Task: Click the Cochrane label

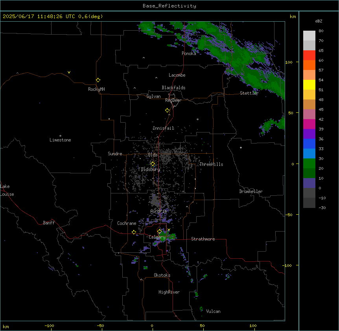Action: pyautogui.click(x=127, y=223)
